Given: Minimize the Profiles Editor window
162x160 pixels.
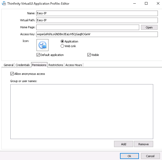Looking at the screenshot, I should point(135,4).
